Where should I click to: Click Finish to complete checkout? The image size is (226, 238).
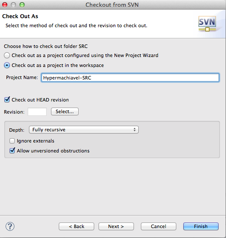pos(201,226)
